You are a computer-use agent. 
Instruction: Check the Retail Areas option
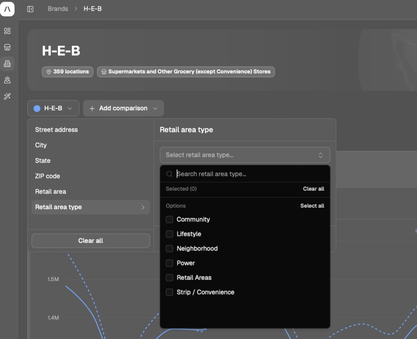[169, 277]
